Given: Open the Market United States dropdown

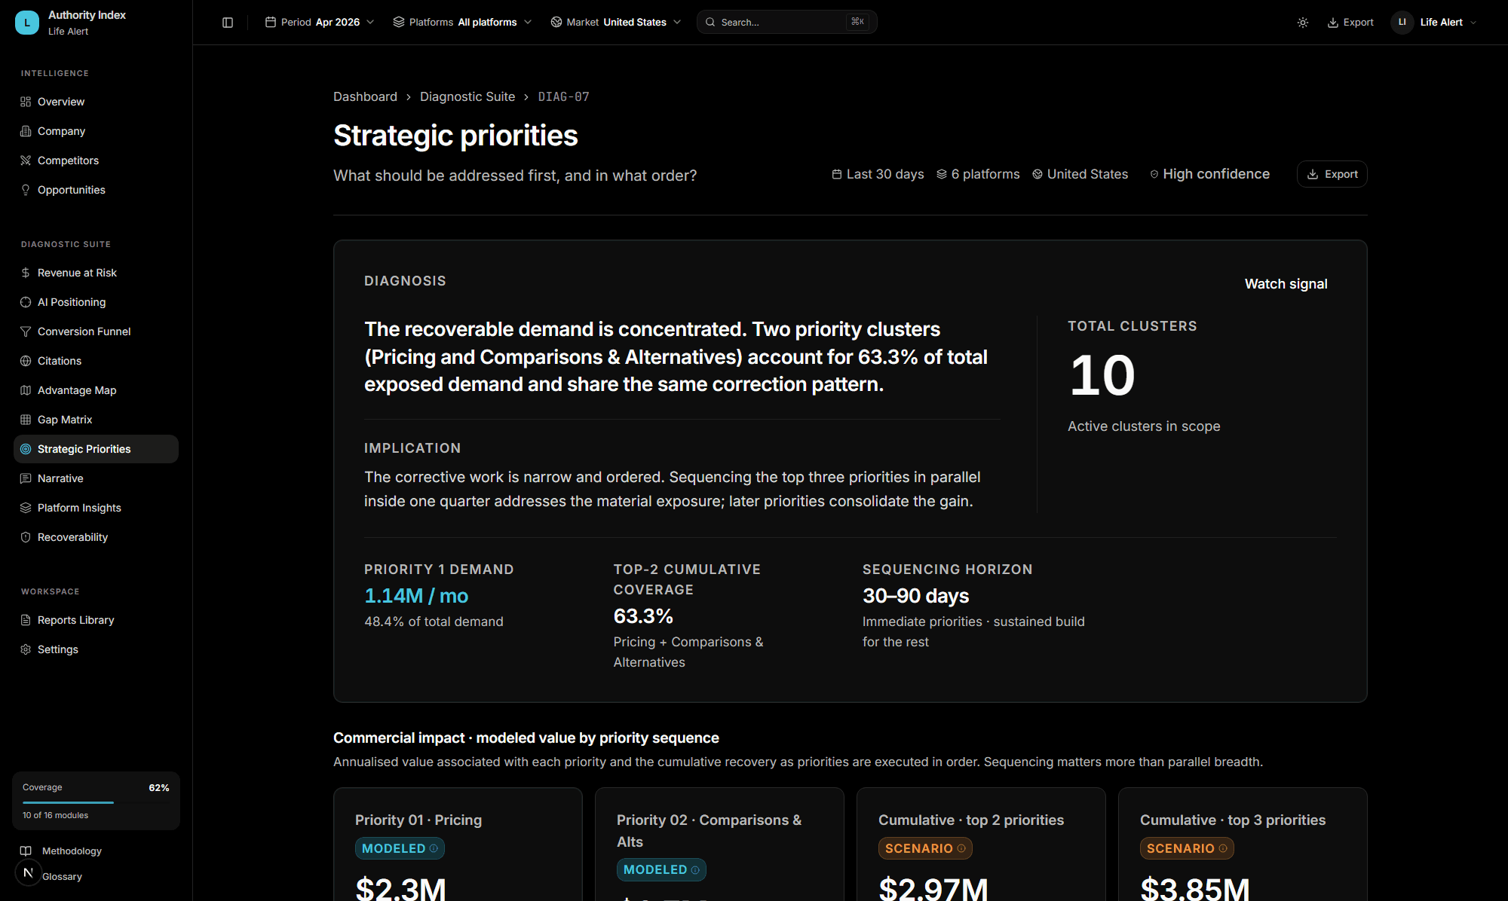Looking at the screenshot, I should coord(616,23).
